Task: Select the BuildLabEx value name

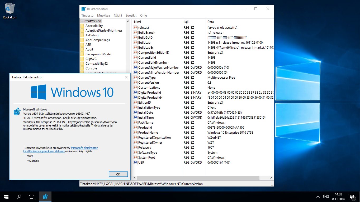Action: [146, 48]
